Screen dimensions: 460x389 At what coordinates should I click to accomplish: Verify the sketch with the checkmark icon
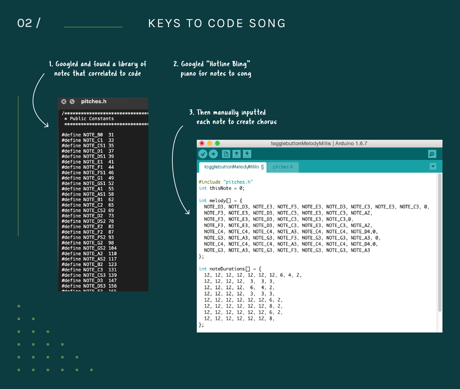tap(203, 154)
